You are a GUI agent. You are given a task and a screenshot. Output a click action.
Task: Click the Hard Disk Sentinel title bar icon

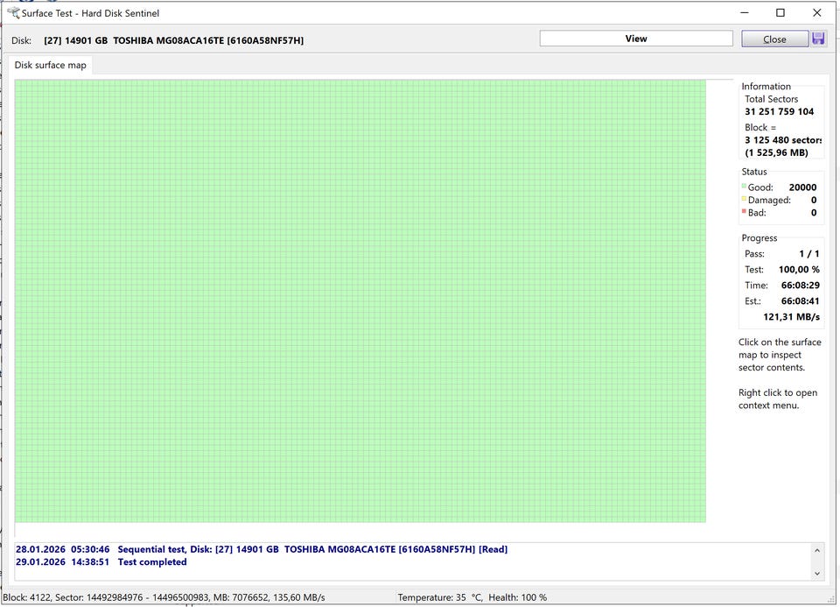click(13, 12)
